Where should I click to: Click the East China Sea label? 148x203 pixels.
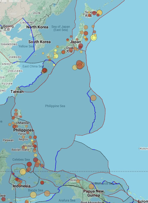coord(33,66)
